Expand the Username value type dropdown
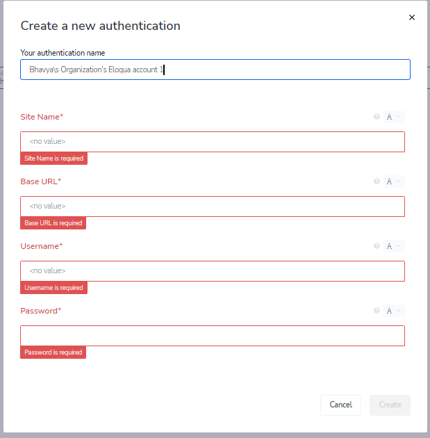Image resolution: width=430 pixels, height=438 pixels. coord(394,246)
